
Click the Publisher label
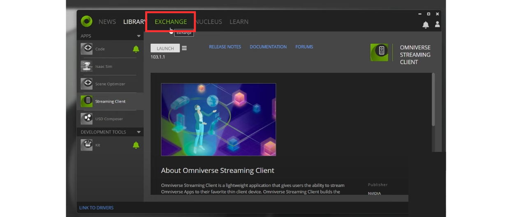pyautogui.click(x=378, y=185)
